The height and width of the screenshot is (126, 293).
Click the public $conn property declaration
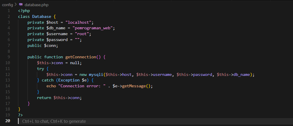pyautogui.click(x=43, y=45)
